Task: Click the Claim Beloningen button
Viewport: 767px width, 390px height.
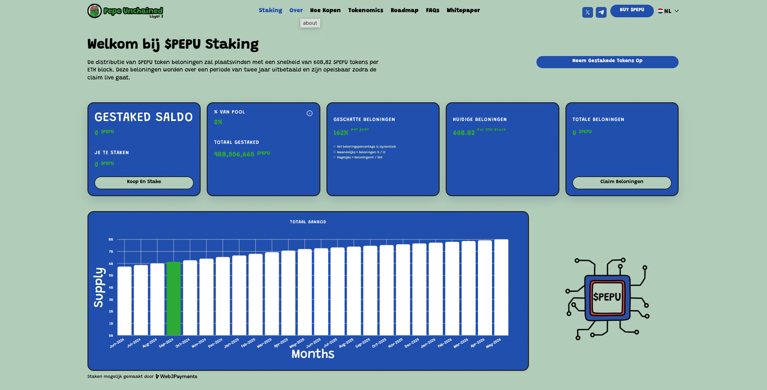Action: click(x=622, y=183)
